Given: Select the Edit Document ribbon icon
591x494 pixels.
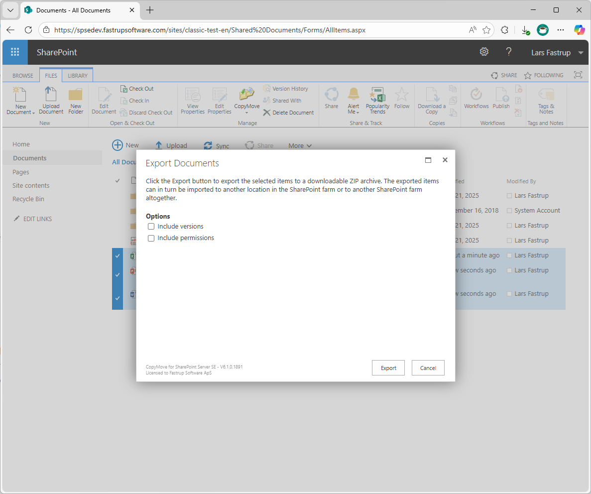Looking at the screenshot, I should (x=104, y=100).
